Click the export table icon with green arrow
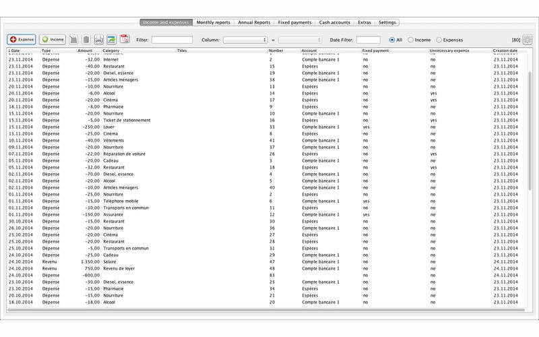Screen dimensions: 539x337 (x=111, y=40)
